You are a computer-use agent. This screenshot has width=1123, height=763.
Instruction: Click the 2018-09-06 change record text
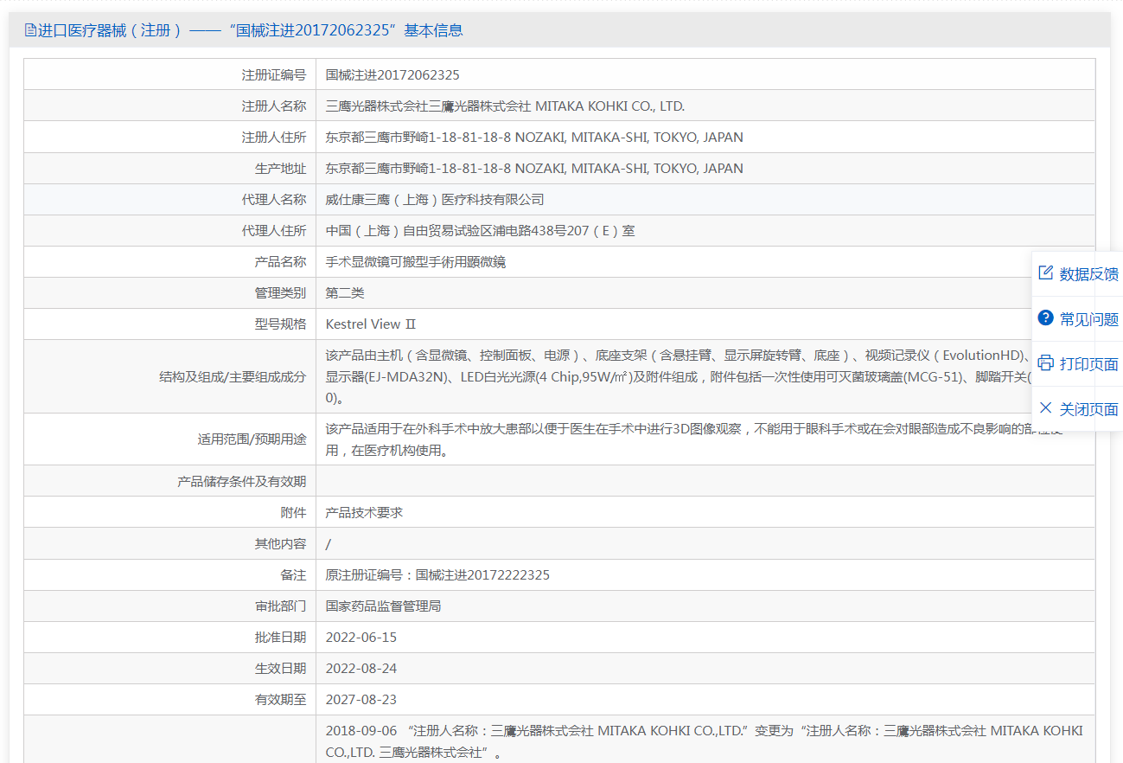pos(704,741)
